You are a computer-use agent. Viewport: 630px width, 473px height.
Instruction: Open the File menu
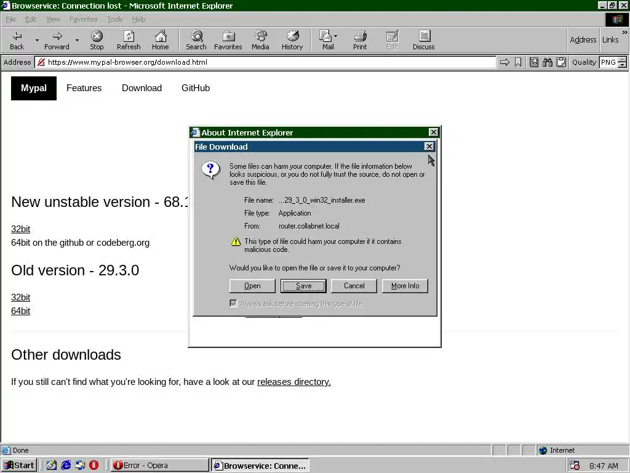coord(10,19)
